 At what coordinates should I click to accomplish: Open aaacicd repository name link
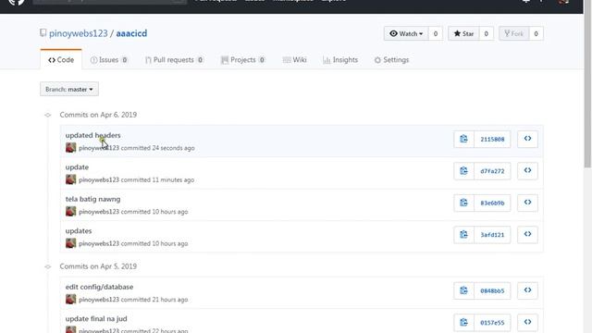pos(131,33)
